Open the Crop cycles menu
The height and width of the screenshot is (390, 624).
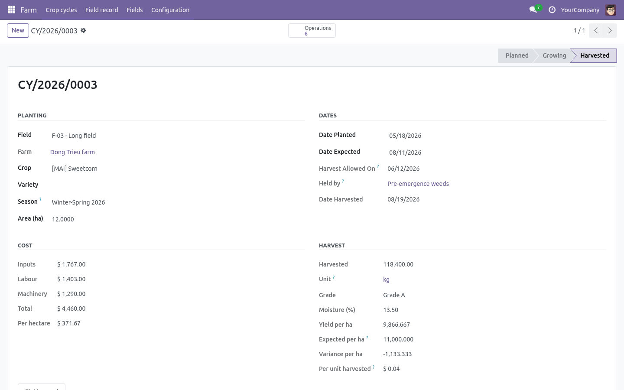61,10
